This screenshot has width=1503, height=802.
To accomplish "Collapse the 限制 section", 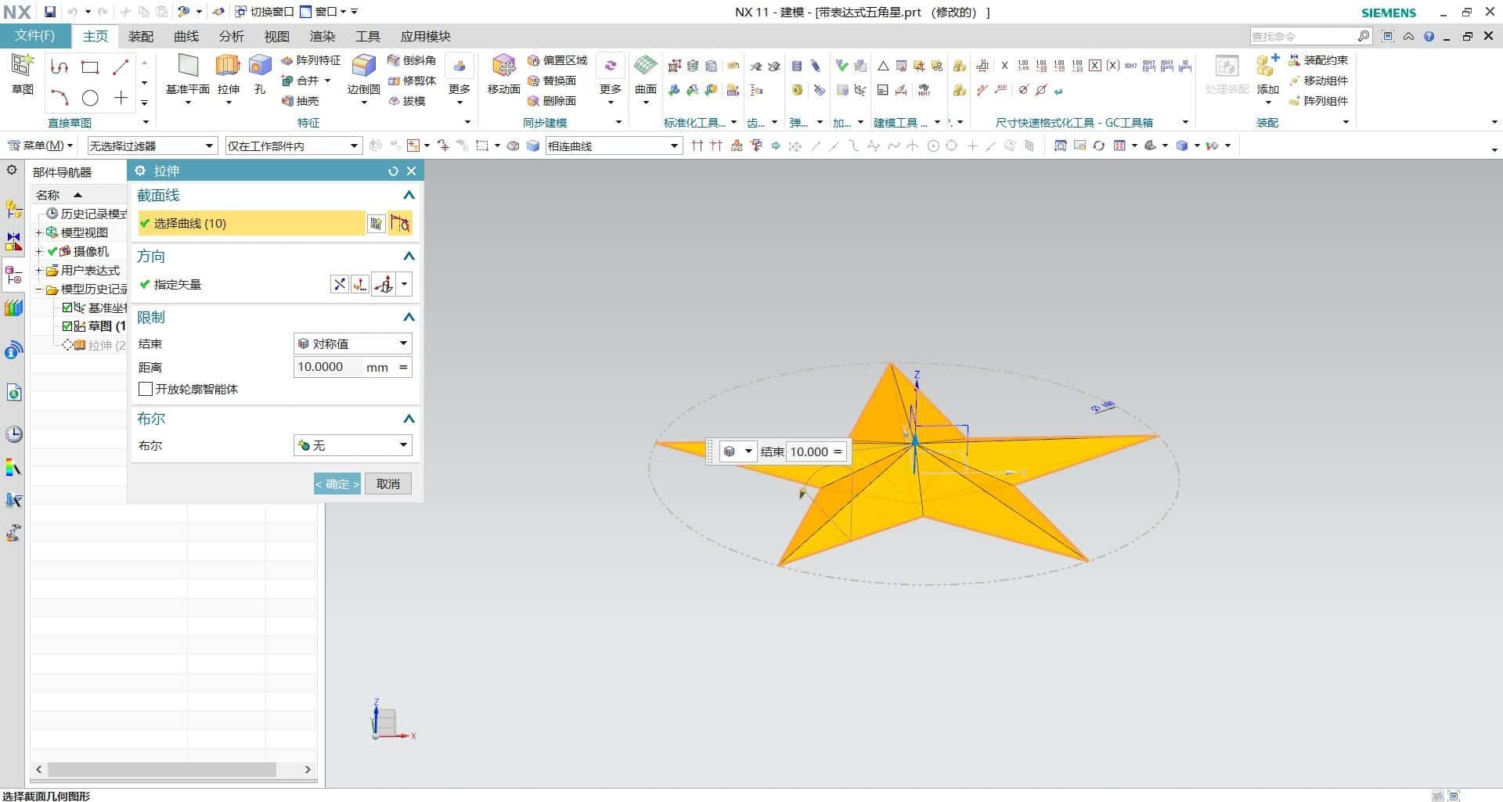I will pyautogui.click(x=409, y=318).
